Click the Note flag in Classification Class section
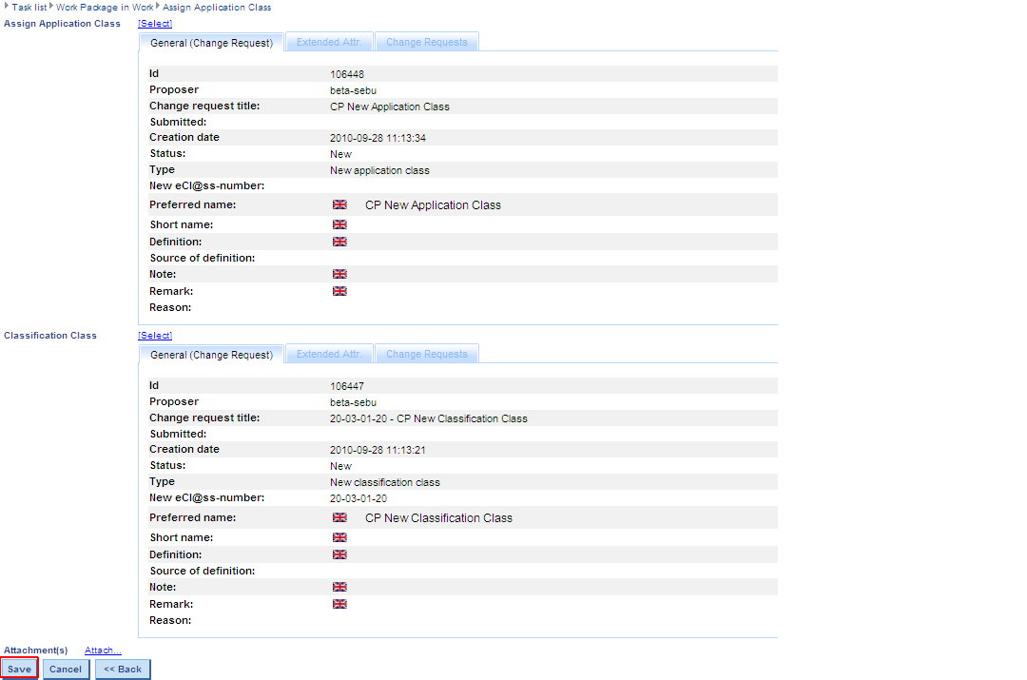Image resolution: width=1027 pixels, height=680 pixels. [339, 587]
